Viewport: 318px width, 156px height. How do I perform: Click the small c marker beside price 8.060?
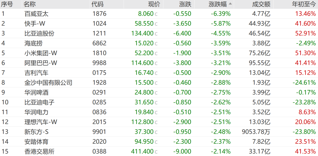(156, 14)
